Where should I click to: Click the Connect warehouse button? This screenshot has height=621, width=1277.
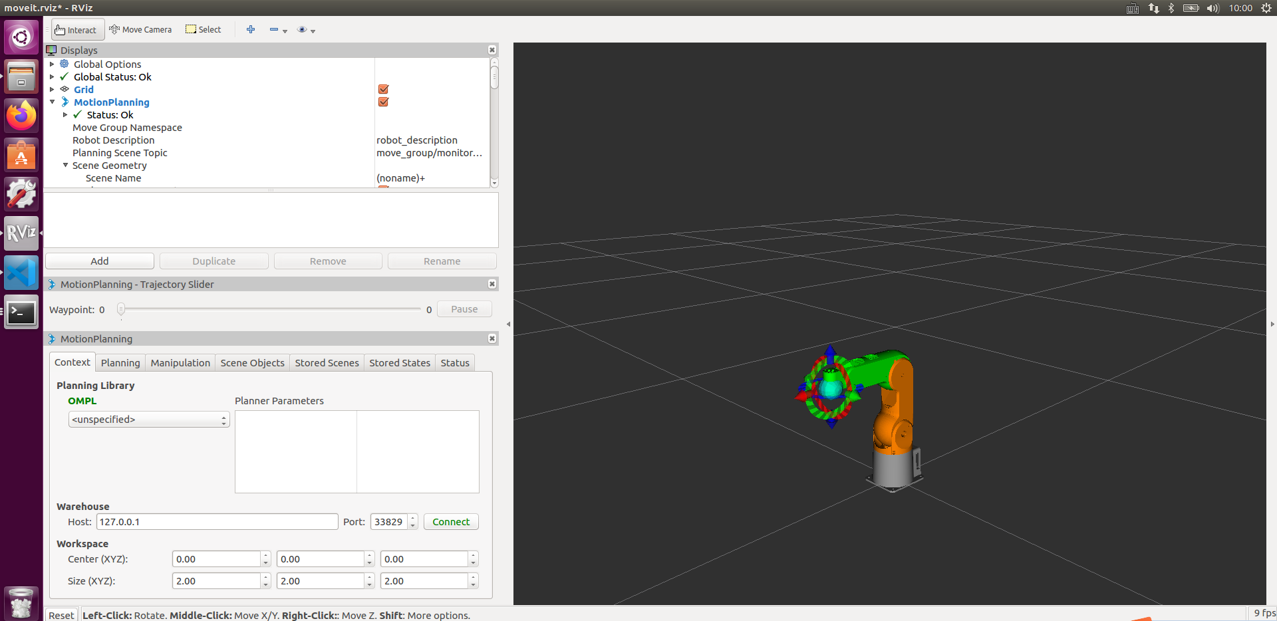[x=450, y=522]
